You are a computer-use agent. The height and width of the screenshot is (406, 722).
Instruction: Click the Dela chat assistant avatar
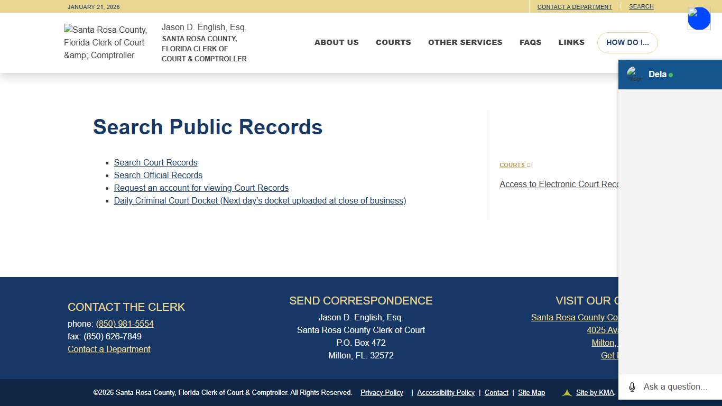tap(634, 74)
